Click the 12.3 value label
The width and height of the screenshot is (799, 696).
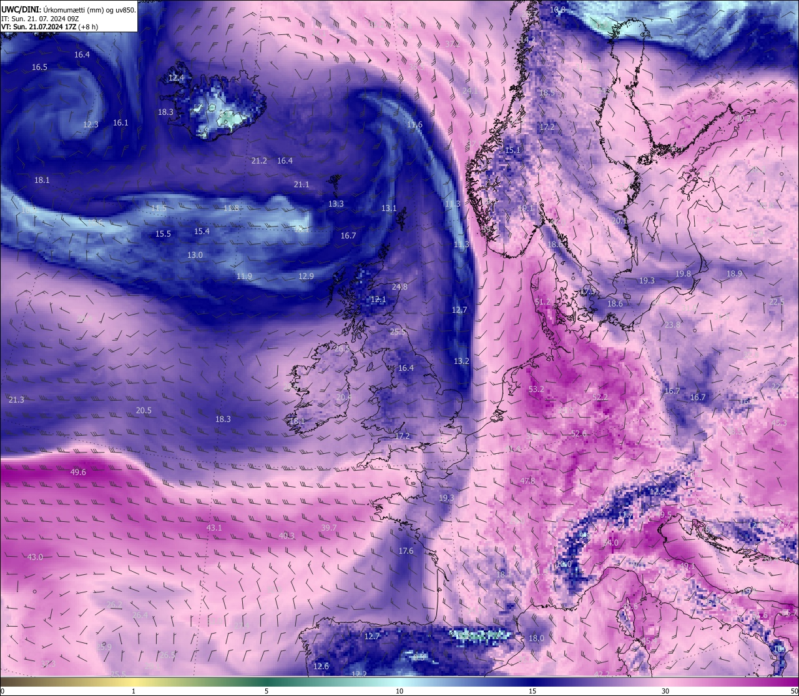click(x=91, y=125)
